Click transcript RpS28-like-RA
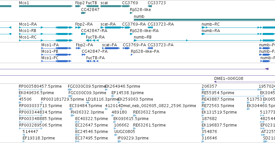Viewport: 275px width, 143px height. [131, 34]
